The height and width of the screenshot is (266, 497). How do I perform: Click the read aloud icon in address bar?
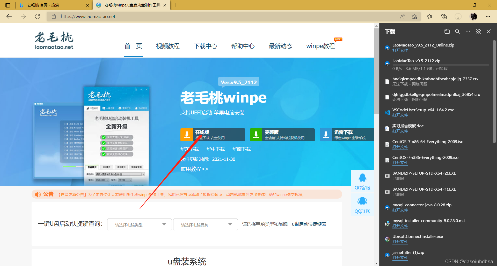tap(403, 17)
